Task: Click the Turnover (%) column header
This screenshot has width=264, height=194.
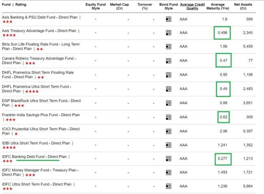Action: 145,6
